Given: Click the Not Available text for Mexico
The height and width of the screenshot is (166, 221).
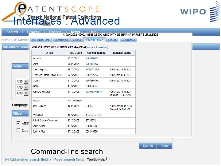Looking at the screenshot, I should pos(75,101).
